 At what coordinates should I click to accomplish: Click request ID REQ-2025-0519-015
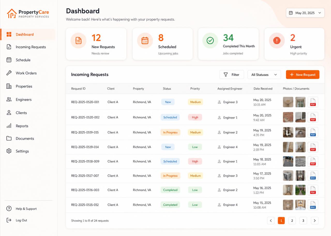85,132
